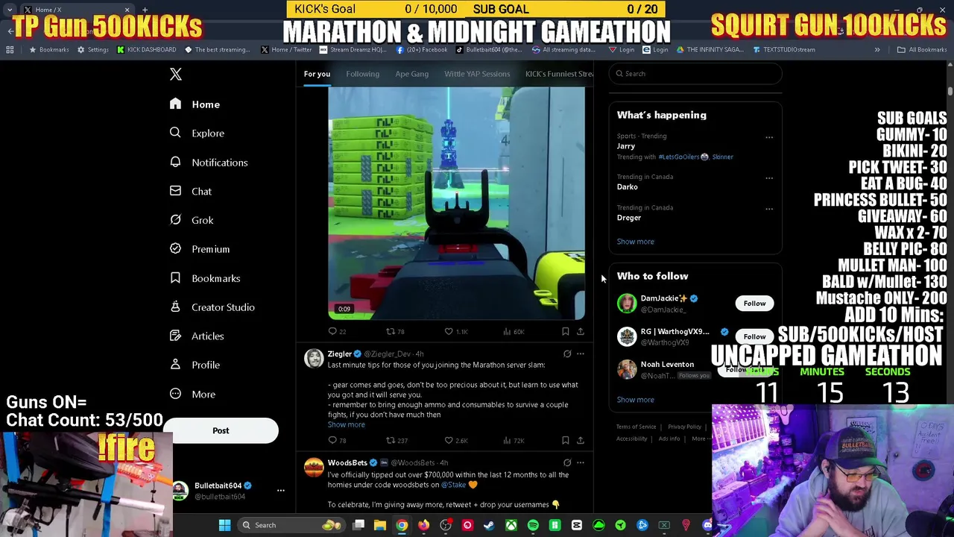Click the X logo in the sidebar
This screenshot has width=954, height=537.
(x=176, y=74)
